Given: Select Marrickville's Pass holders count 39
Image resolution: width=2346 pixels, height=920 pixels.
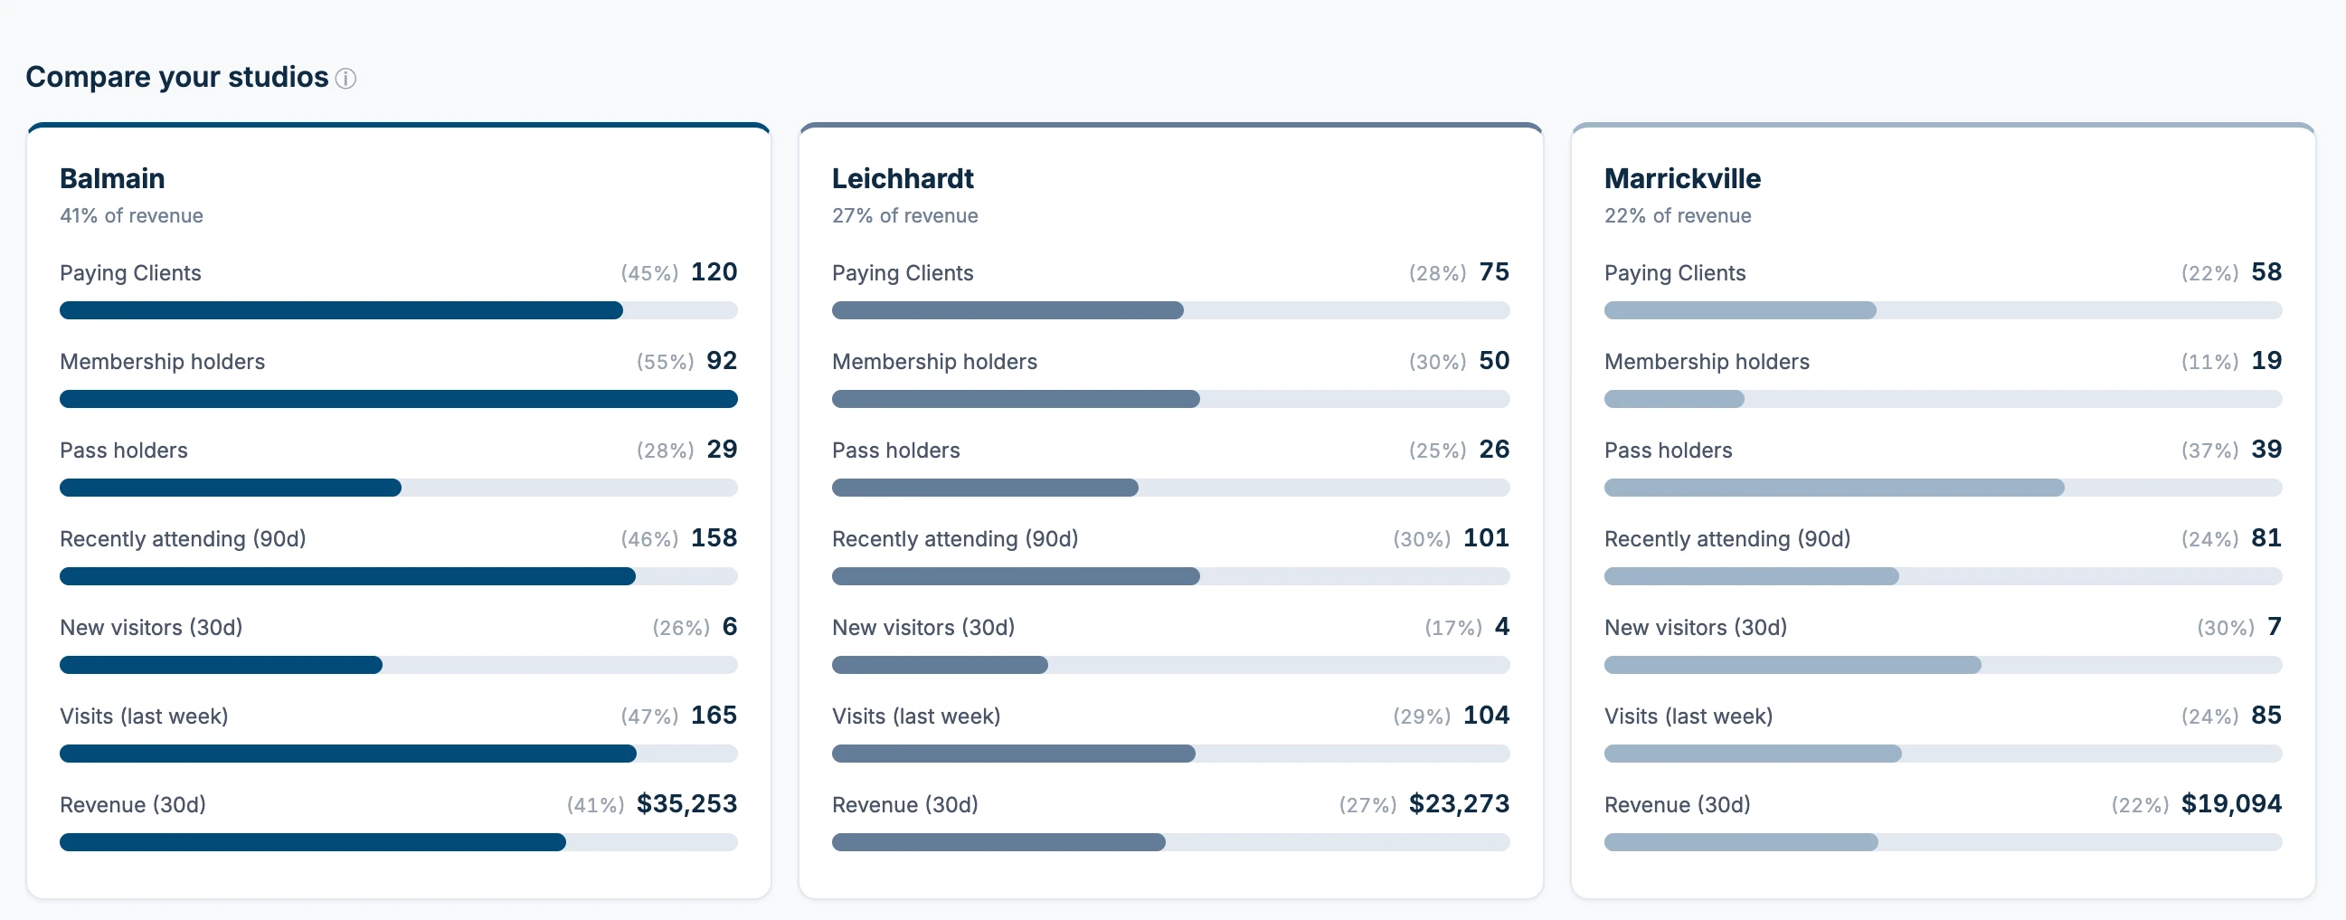Looking at the screenshot, I should point(2266,449).
